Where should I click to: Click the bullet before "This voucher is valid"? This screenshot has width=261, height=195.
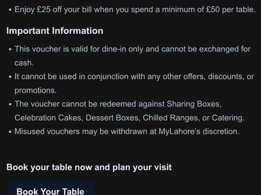click(10, 49)
